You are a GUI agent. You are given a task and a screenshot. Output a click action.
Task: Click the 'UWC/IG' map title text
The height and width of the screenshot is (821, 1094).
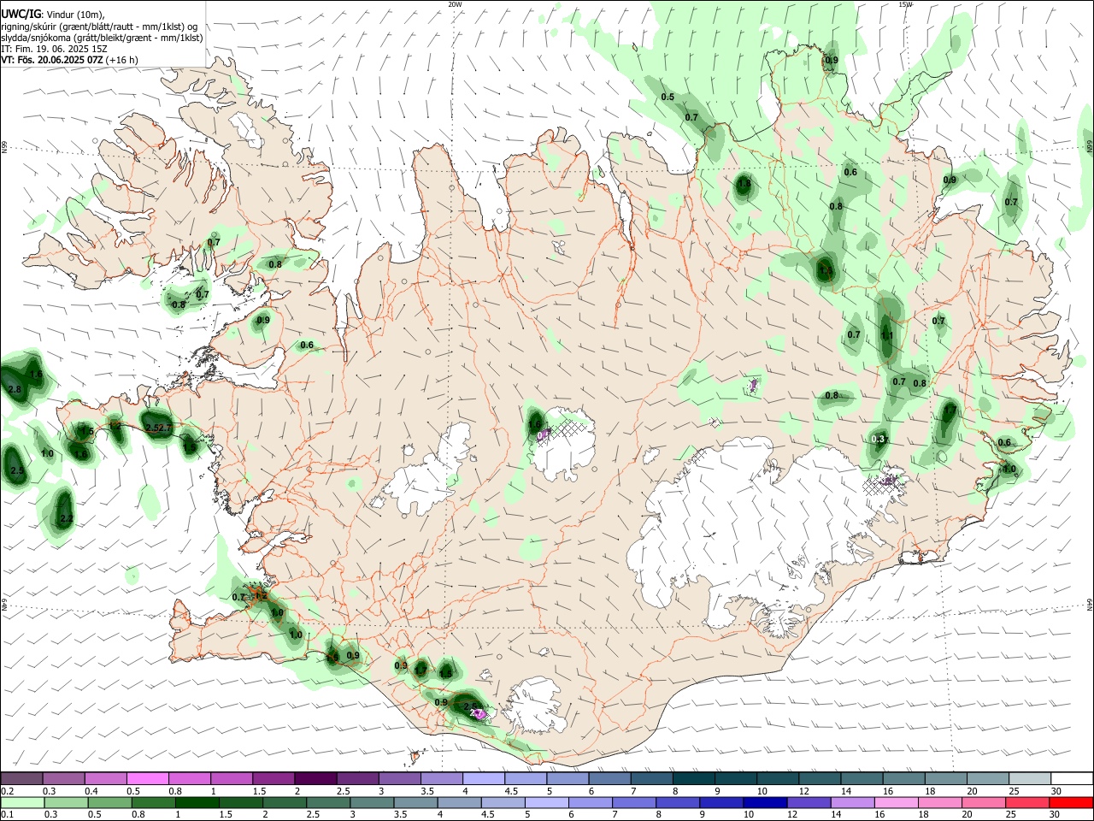(x=21, y=15)
